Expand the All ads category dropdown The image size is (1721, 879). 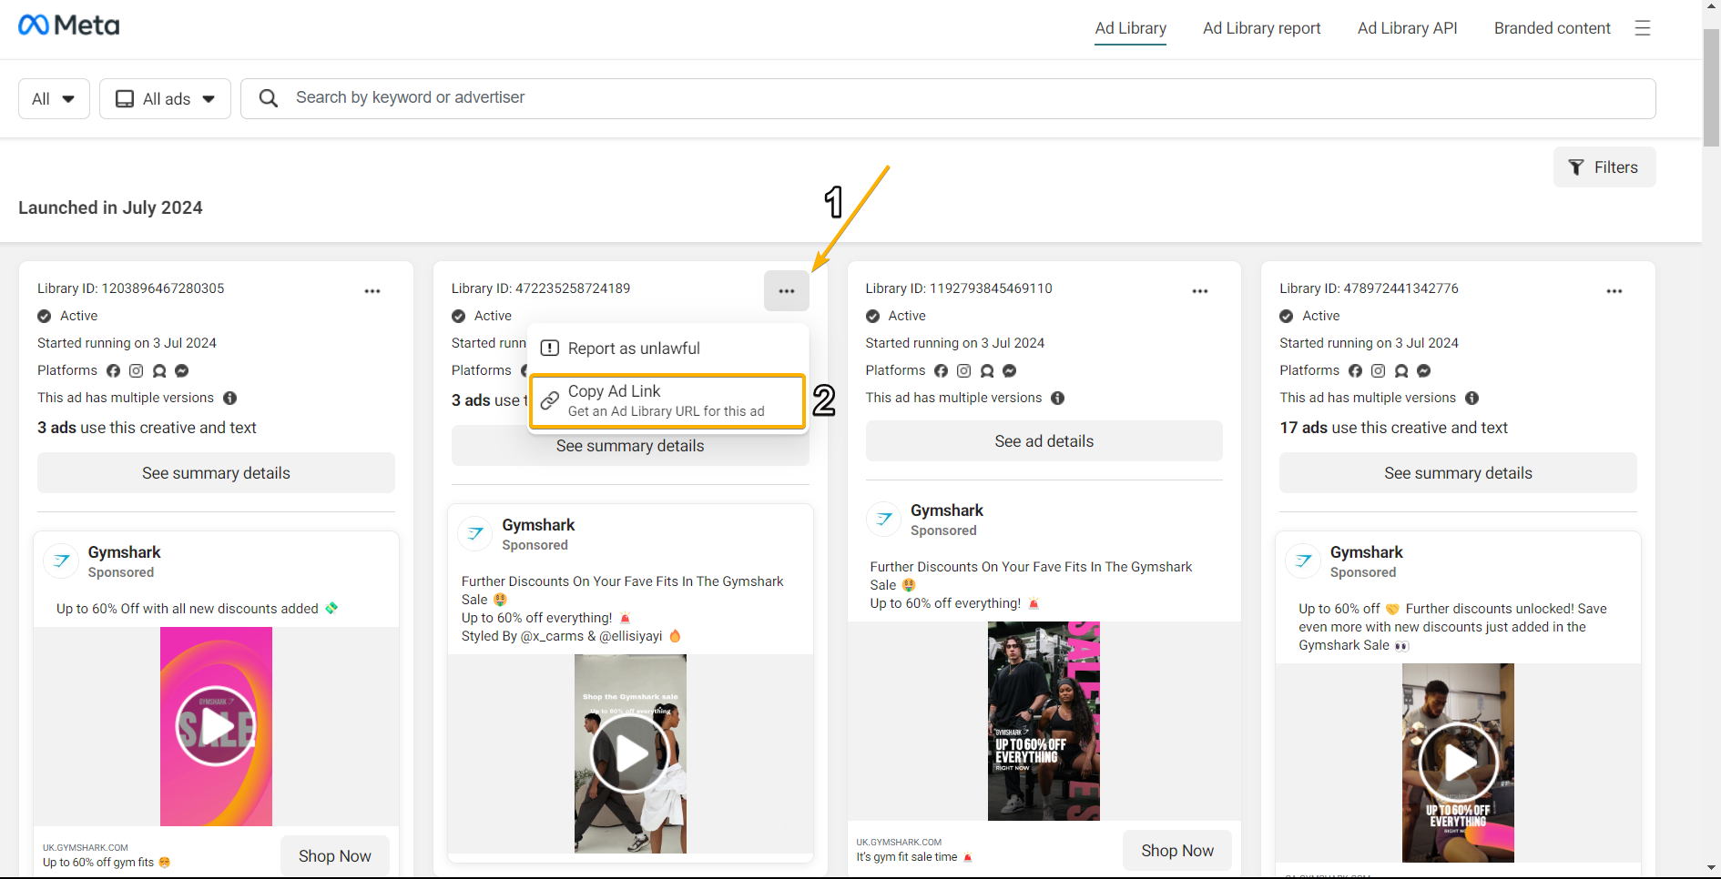tap(165, 99)
